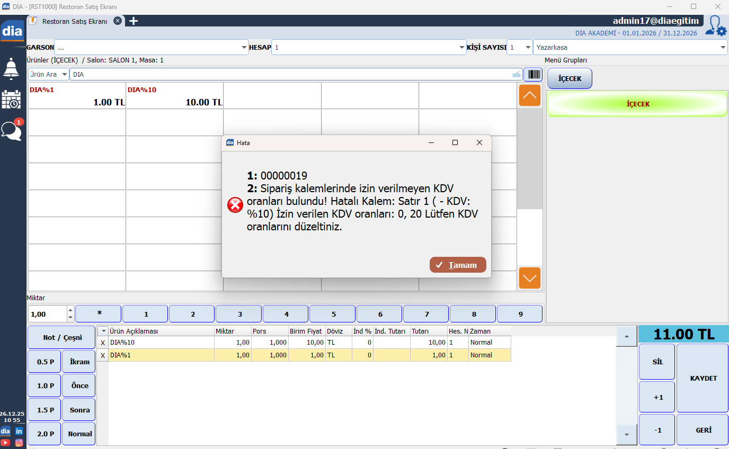Open the new tab plus icon
Viewport: 729px width, 449px height.
click(134, 21)
